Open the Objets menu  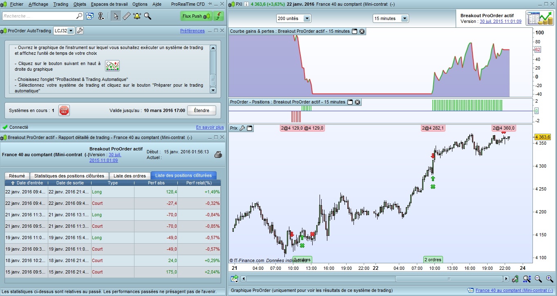coord(80,4)
